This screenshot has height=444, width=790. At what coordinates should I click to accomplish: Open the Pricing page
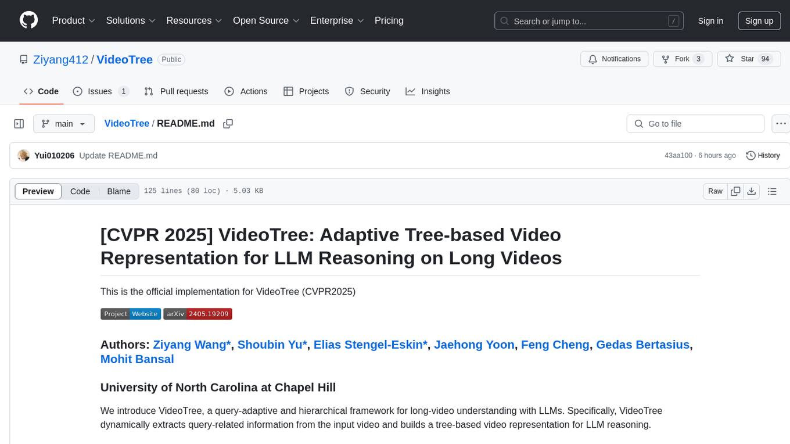click(389, 20)
